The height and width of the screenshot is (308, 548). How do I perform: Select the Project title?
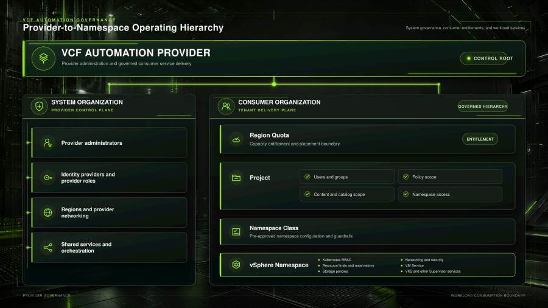pyautogui.click(x=259, y=178)
